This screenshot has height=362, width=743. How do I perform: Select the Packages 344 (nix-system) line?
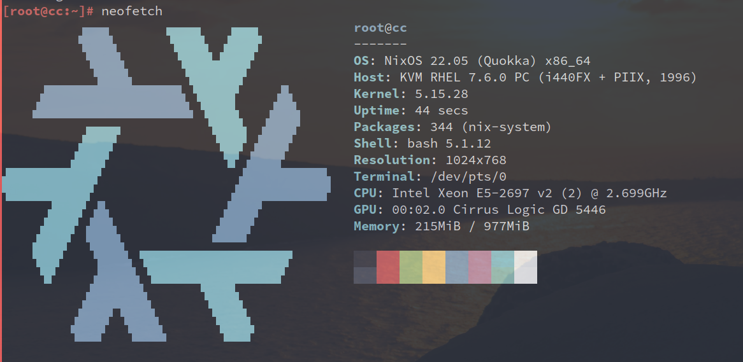[452, 127]
